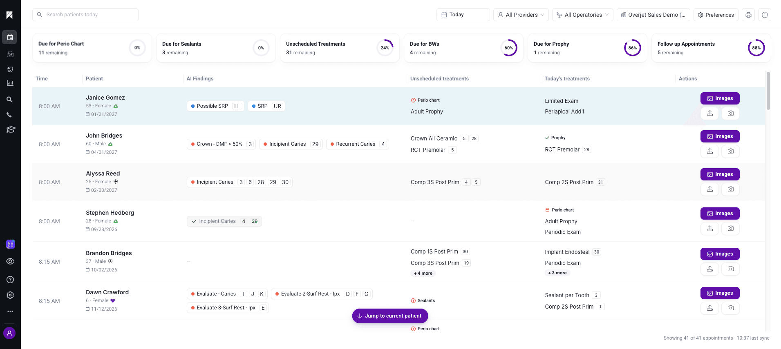The height and width of the screenshot is (349, 781).
Task: Expand '+ 3 more' today's treatments
Action: pos(557,273)
